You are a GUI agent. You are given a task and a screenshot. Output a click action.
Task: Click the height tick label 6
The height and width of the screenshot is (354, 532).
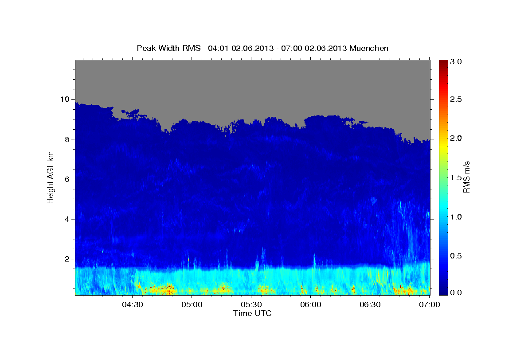click(x=68, y=179)
